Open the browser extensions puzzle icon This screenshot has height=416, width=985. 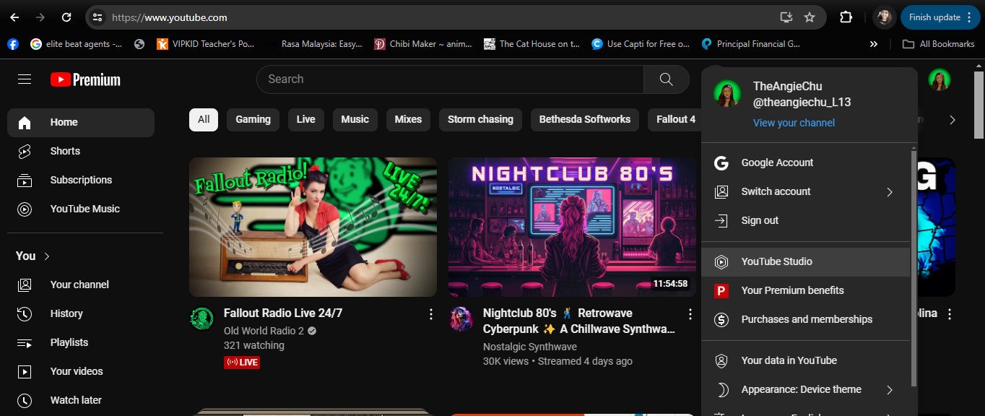point(846,17)
